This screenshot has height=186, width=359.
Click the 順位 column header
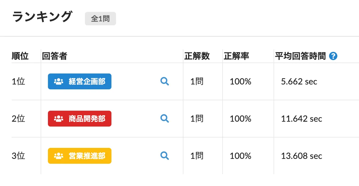point(21,56)
